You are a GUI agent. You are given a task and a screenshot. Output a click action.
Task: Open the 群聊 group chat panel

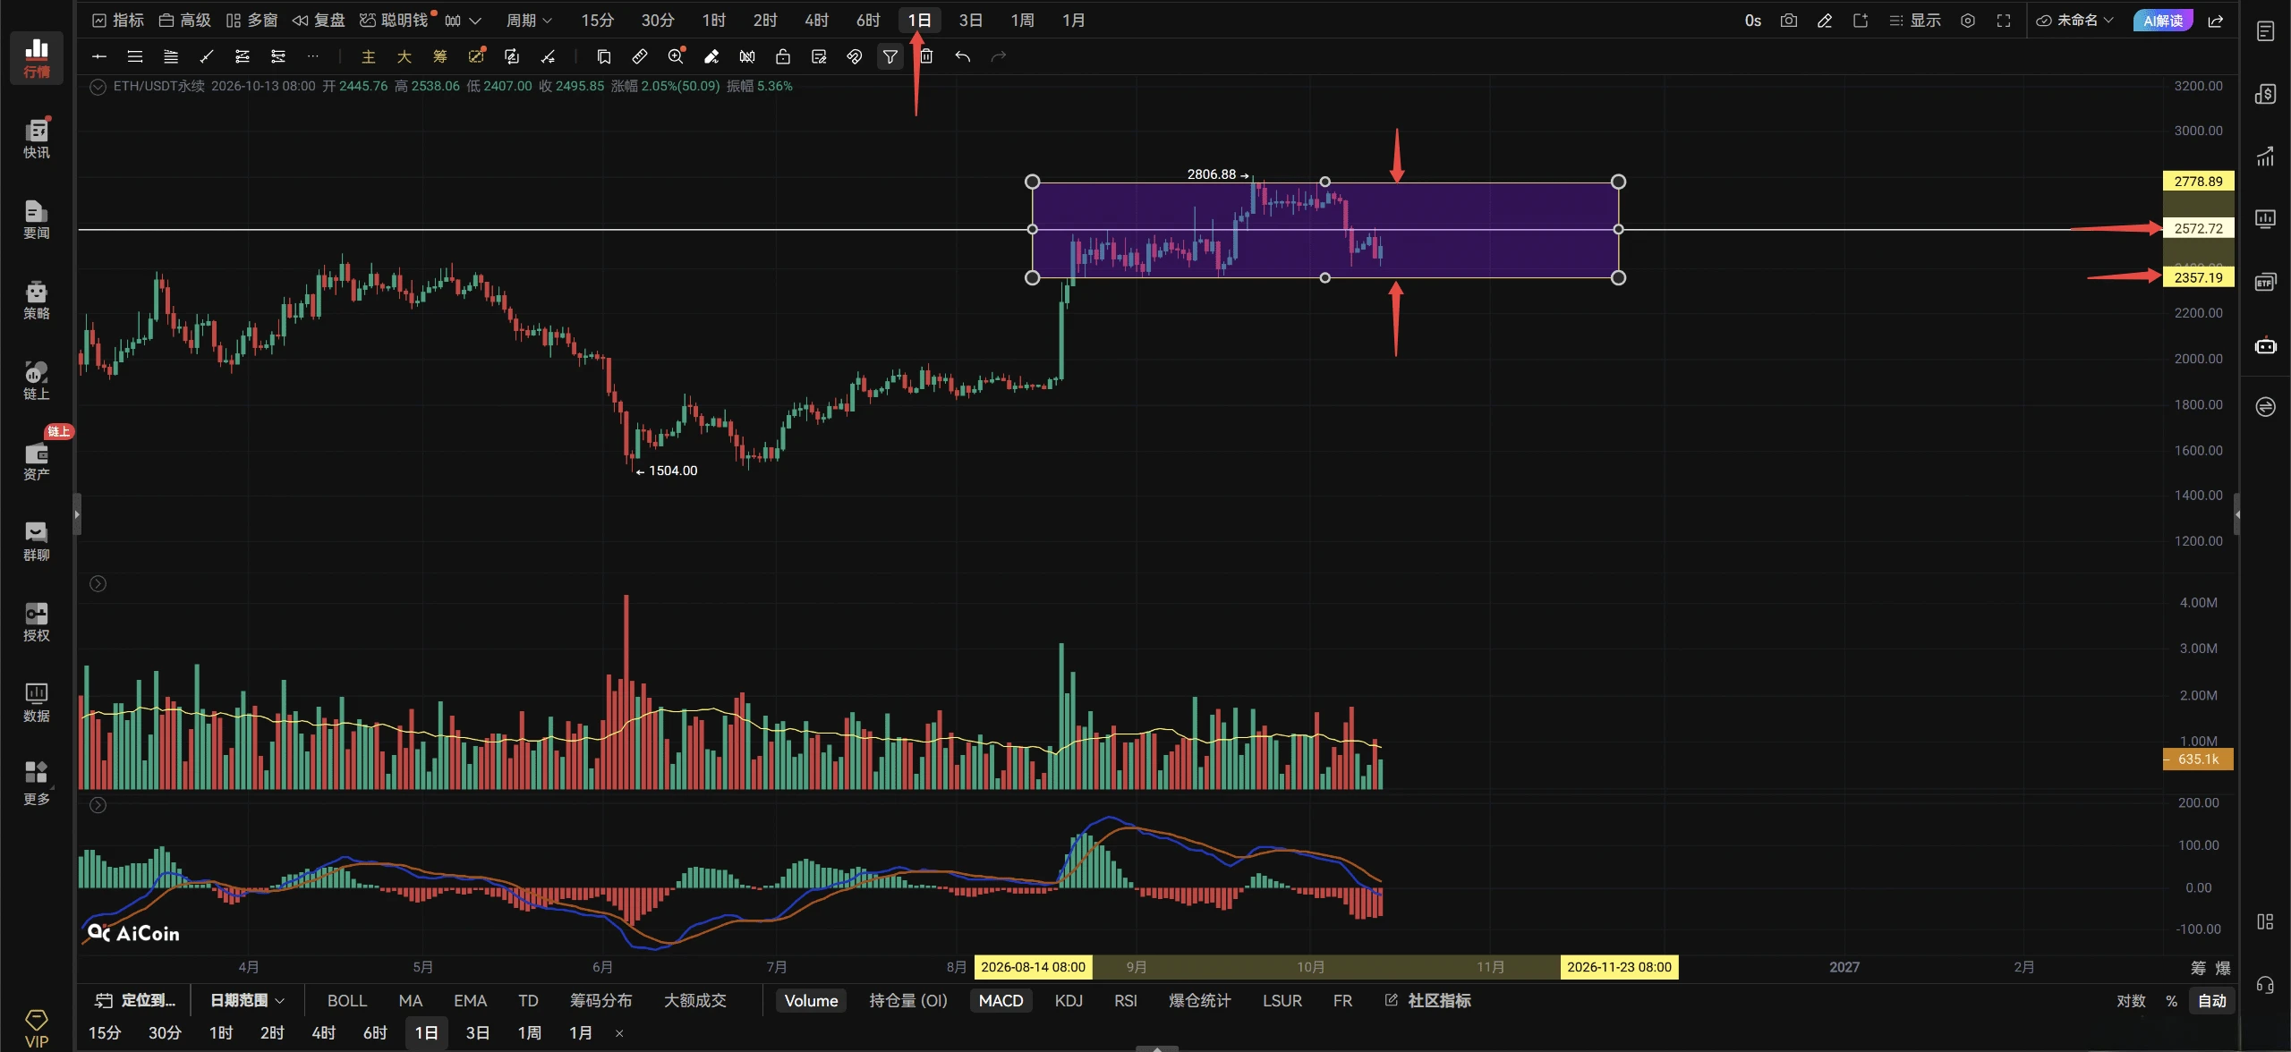tap(36, 541)
